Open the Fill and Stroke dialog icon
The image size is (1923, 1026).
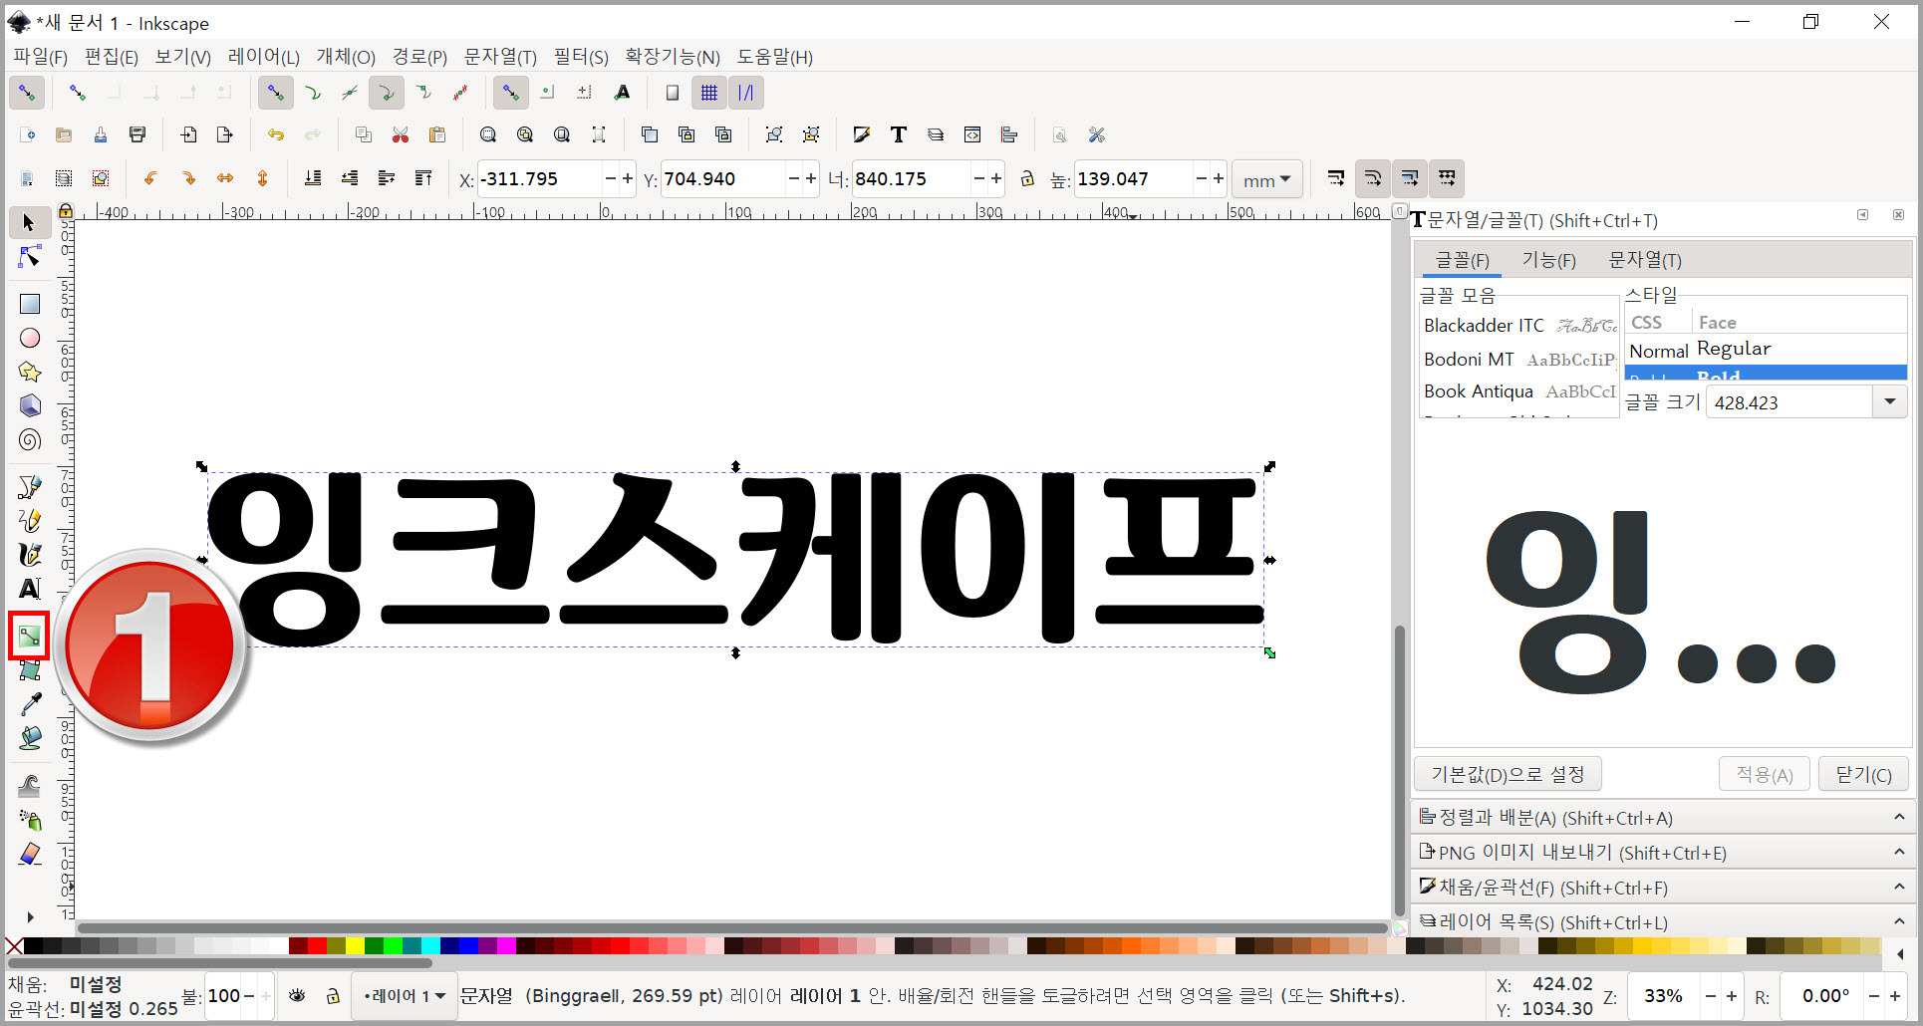coord(861,134)
